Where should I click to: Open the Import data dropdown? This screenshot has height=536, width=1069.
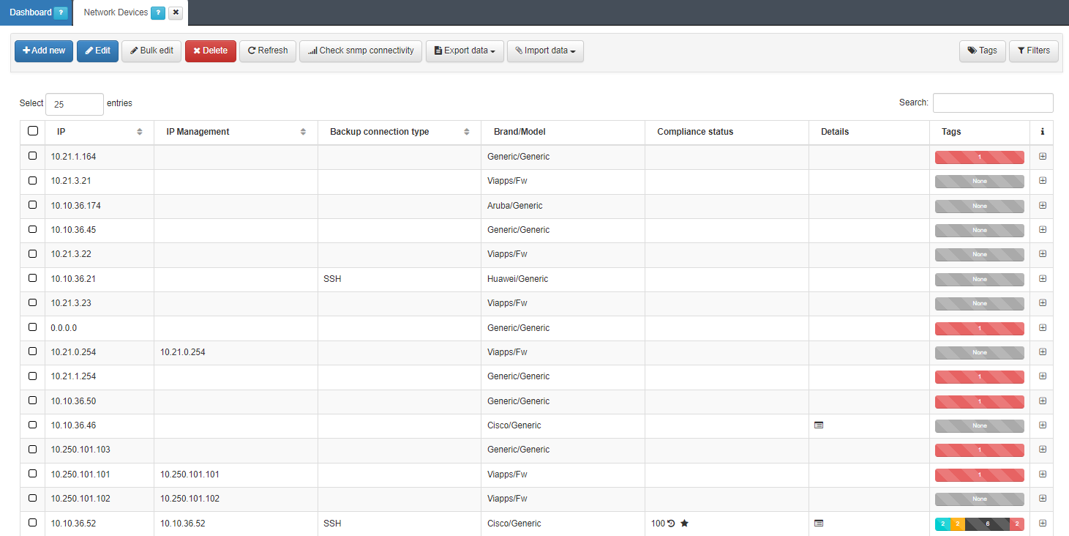(x=545, y=51)
